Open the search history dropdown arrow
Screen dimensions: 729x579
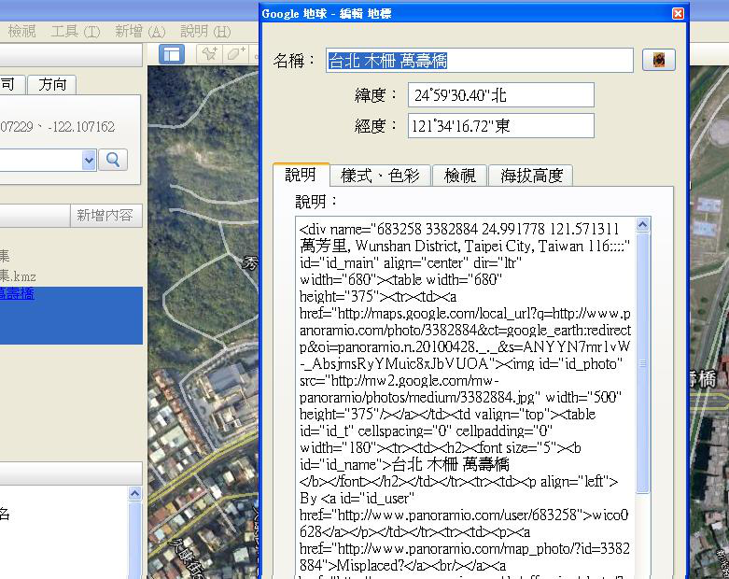[x=89, y=161]
